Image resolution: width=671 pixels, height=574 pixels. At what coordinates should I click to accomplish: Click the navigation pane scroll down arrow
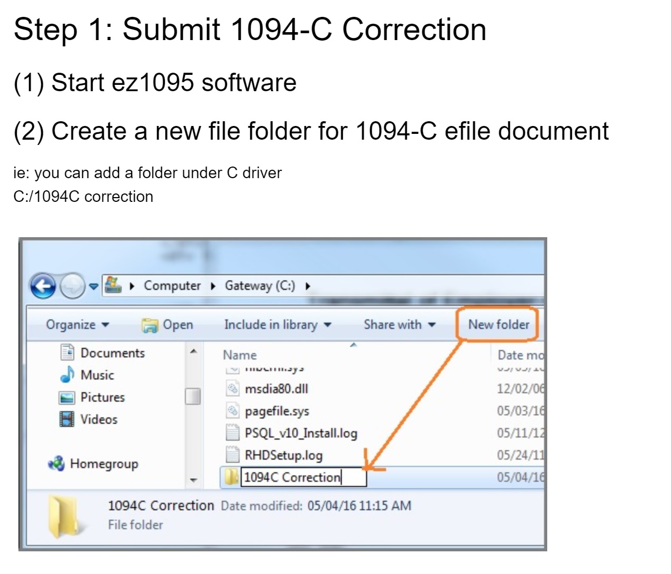point(193,480)
